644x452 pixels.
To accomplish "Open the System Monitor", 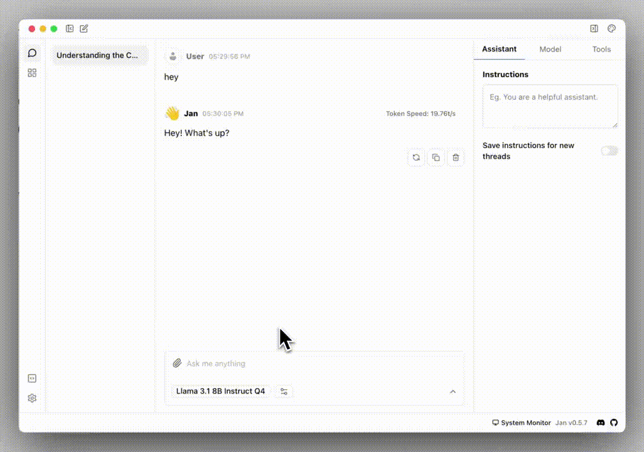I will pos(522,422).
